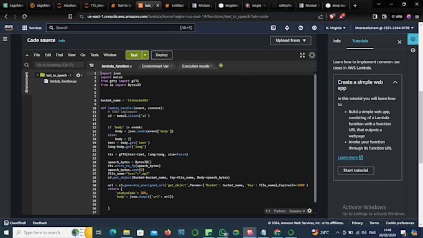Viewport: 423px width, 238px height.
Task: Open the AWS Services grid menu
Action: (x=32, y=28)
